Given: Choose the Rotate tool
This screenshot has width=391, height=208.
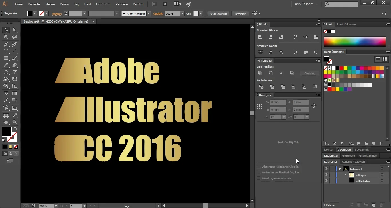Looking at the screenshot, I should (6, 72).
